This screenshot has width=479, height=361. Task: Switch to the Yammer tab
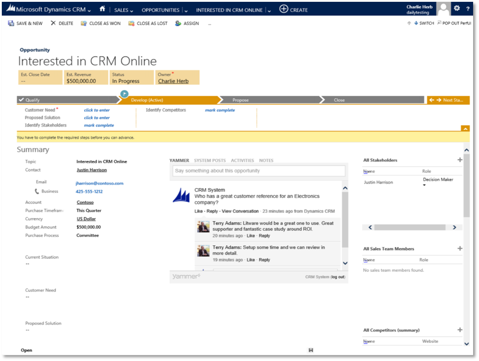pos(179,161)
